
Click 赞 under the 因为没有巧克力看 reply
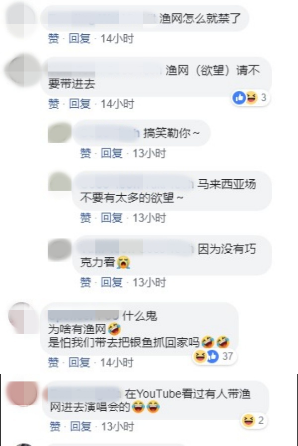tap(85, 283)
